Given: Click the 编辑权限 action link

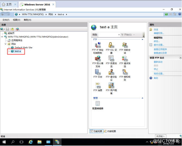Looking at the screenshot, I should (159, 33).
